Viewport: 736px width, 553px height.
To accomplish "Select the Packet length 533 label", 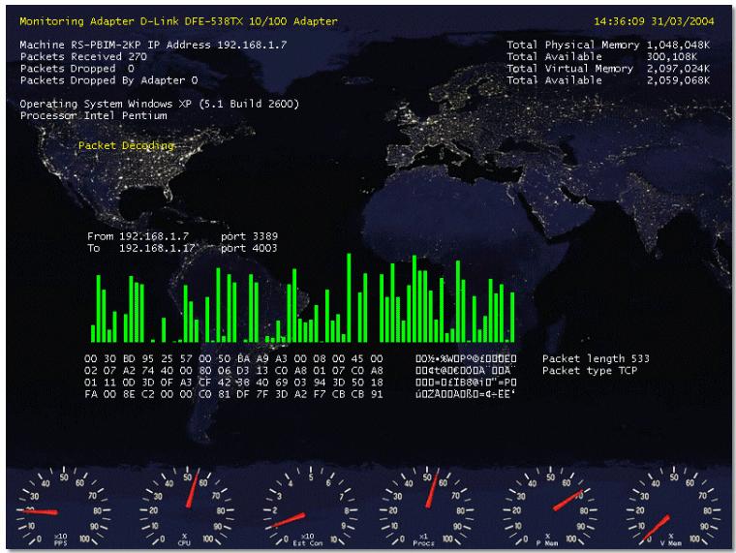I will pyautogui.click(x=596, y=358).
